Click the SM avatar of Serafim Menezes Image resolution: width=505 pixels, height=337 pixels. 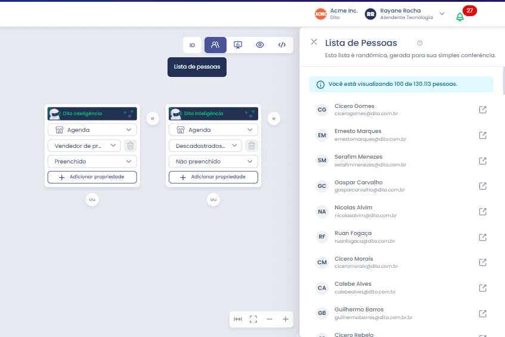322,160
